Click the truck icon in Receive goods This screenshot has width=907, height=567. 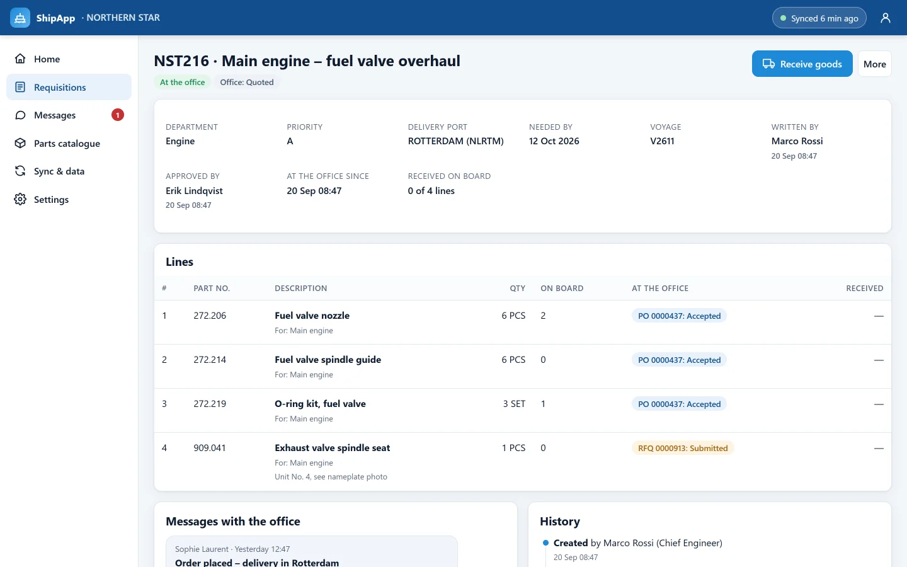pos(768,64)
